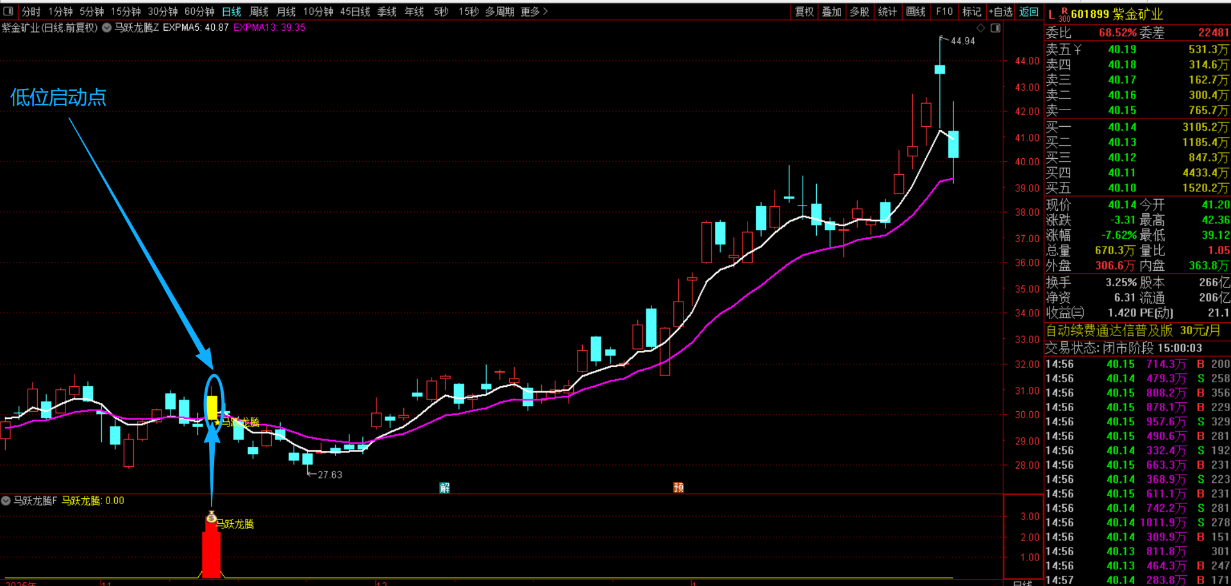Viewport: 1231px width, 586px height.
Task: Click the 14:57 trade tick row
Action: [x=1137, y=580]
